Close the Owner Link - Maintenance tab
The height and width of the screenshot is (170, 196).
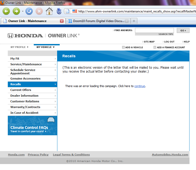[x=62, y=21]
